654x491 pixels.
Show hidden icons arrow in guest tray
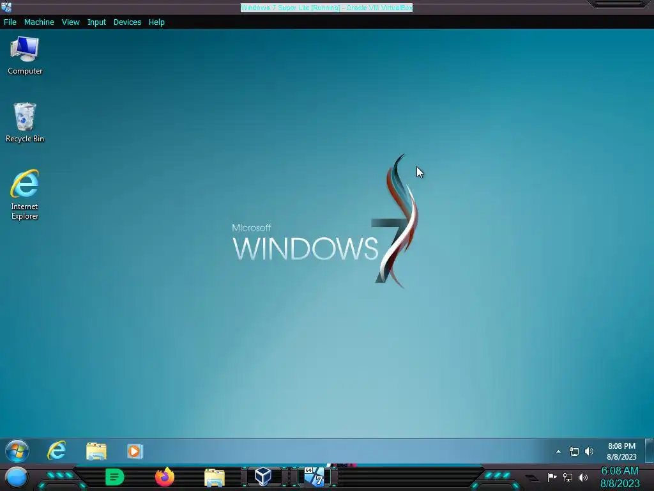click(558, 451)
